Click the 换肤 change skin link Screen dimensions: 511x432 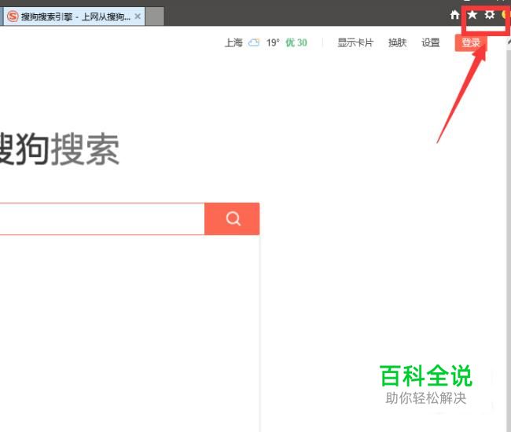click(x=397, y=42)
